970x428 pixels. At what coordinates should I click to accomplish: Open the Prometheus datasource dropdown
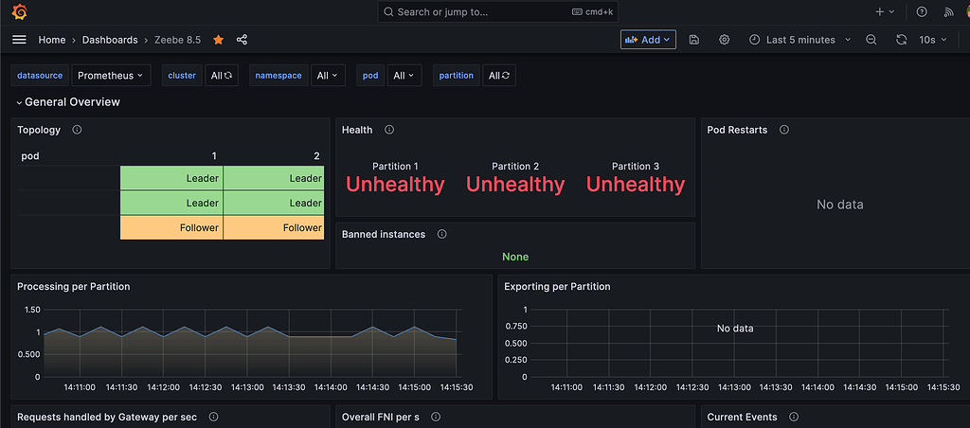click(112, 76)
